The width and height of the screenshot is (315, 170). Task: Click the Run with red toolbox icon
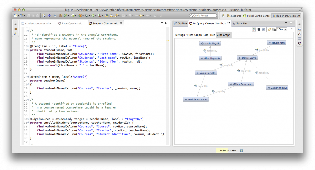[99, 16]
